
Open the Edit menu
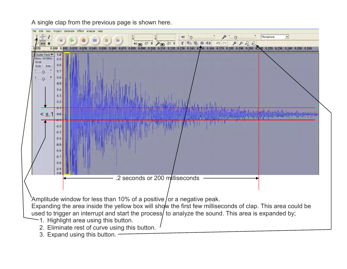click(x=41, y=31)
